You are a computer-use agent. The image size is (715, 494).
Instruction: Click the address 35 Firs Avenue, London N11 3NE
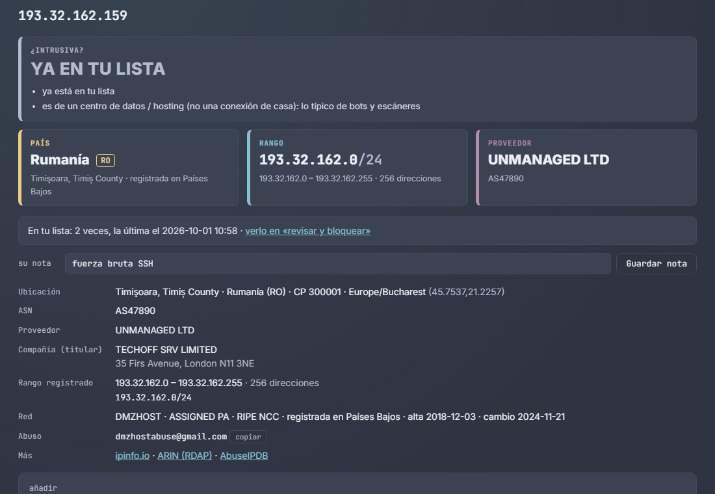185,363
